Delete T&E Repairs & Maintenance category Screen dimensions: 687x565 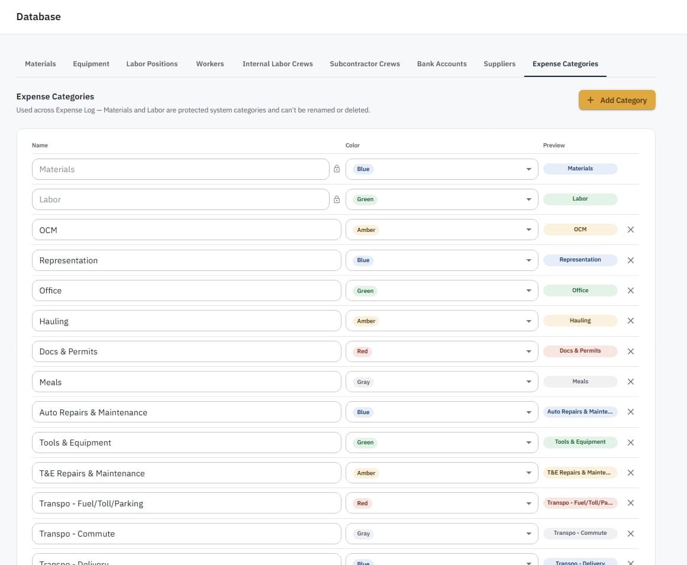630,473
